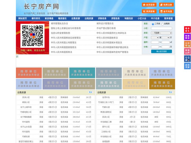Open the 中华人民共和国契税法 link
Viewport: 191px width, 143px height.
point(62,52)
